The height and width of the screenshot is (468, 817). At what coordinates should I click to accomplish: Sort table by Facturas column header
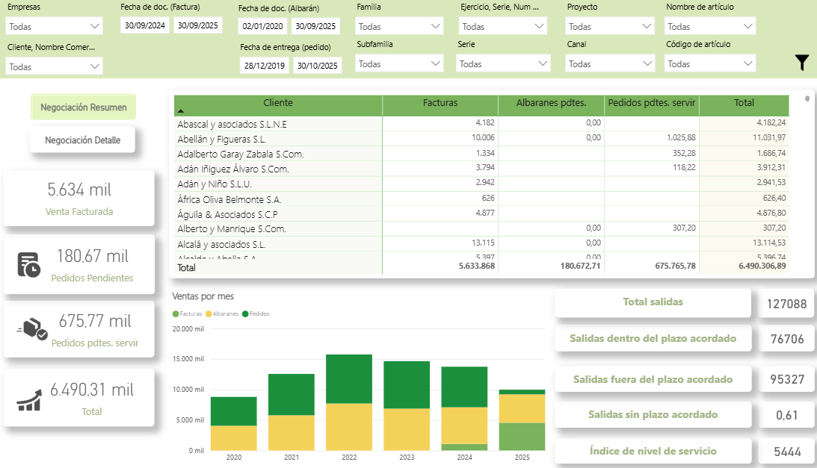point(440,103)
